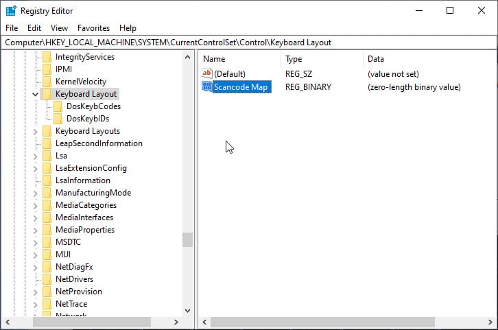Click the tree pane scroll up arrow

pos(187,57)
